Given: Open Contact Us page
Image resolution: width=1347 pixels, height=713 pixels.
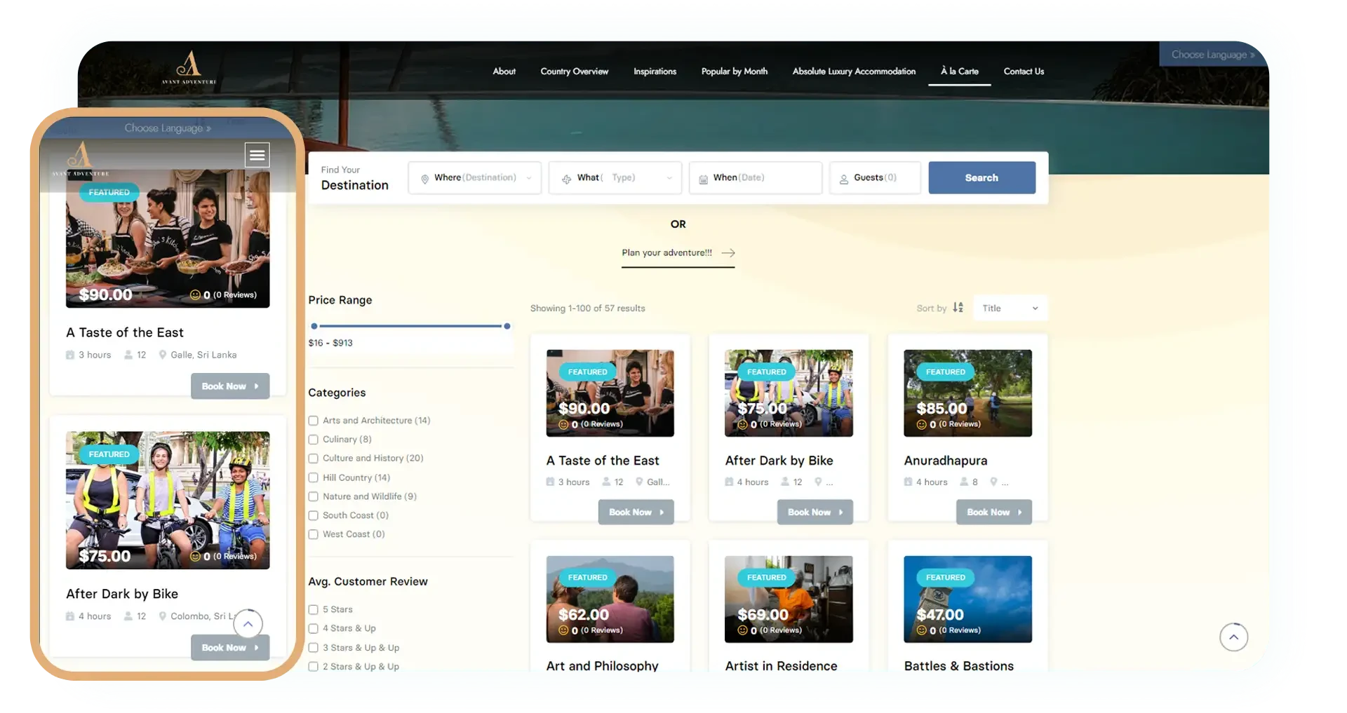Looking at the screenshot, I should [x=1024, y=72].
